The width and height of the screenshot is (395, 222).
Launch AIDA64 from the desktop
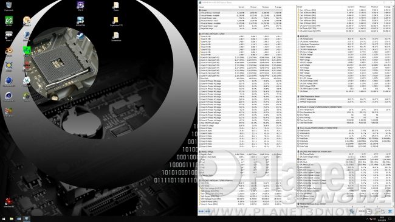(x=9, y=21)
